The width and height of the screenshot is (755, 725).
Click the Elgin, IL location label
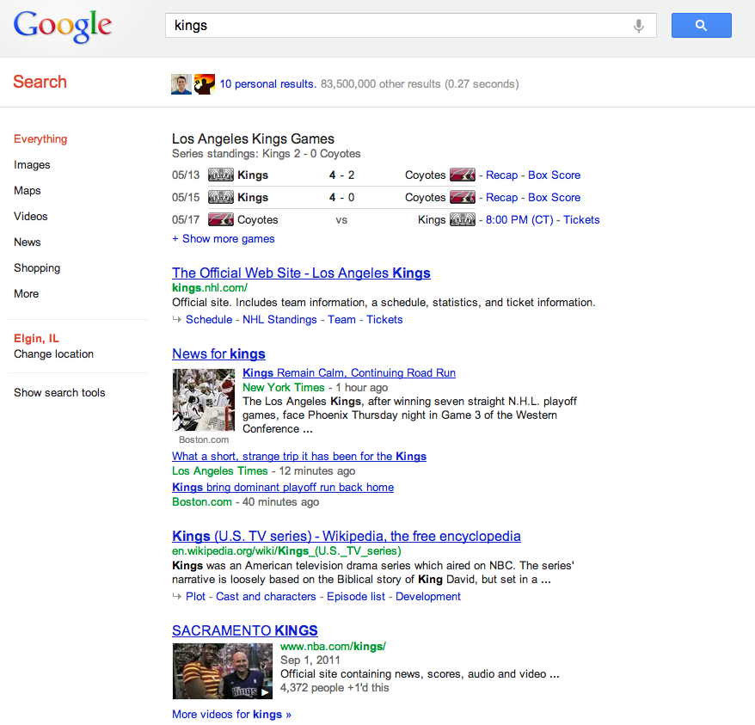[36, 339]
